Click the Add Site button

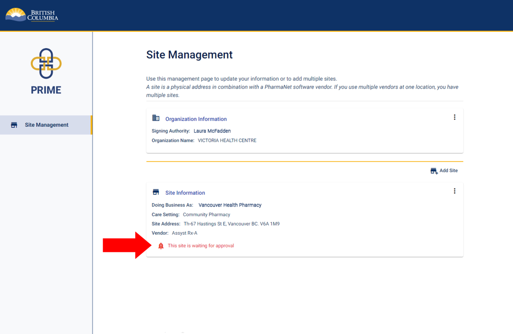click(x=444, y=170)
